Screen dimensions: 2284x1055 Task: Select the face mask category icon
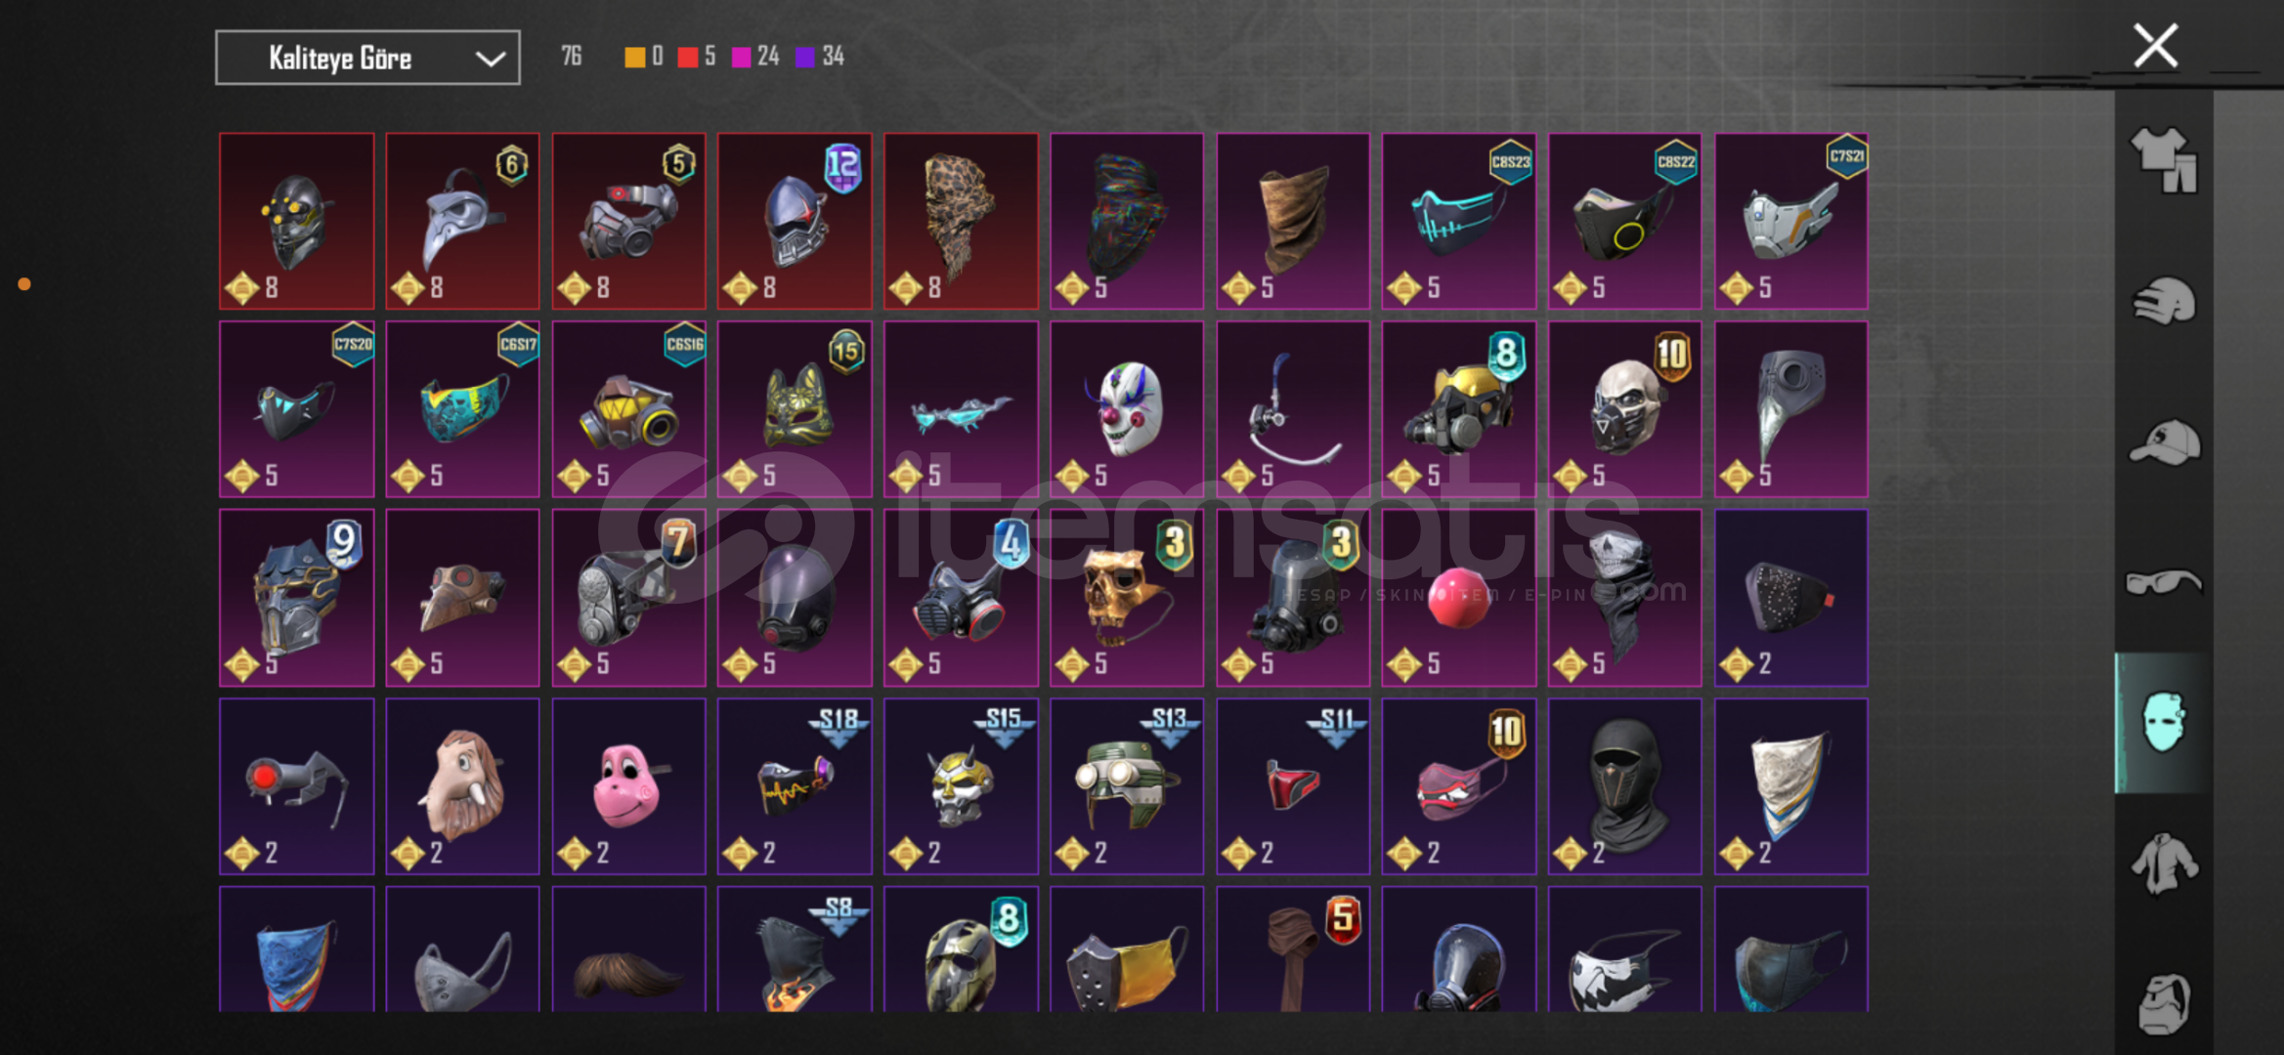(2163, 723)
